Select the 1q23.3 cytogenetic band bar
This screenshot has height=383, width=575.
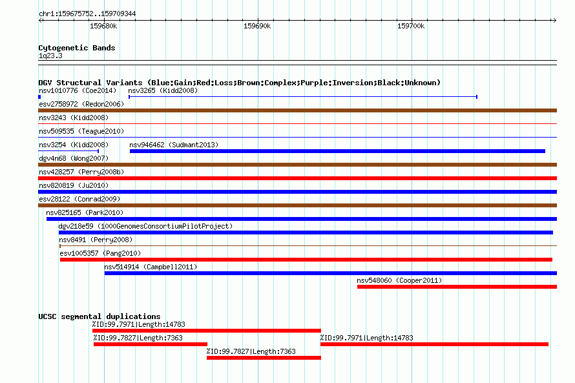[x=297, y=63]
